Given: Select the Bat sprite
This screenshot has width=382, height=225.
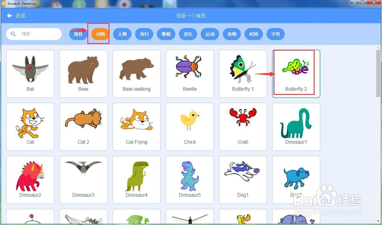Looking at the screenshot, I should pyautogui.click(x=30, y=74).
